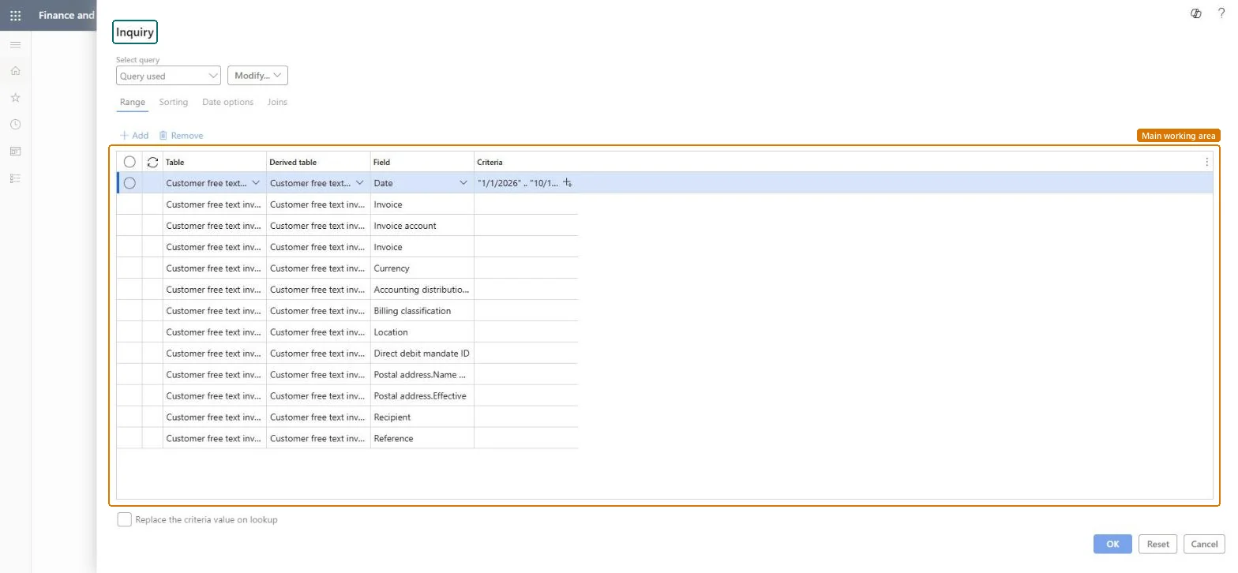Select the Location field cell
The image size is (1238, 573).
(422, 332)
